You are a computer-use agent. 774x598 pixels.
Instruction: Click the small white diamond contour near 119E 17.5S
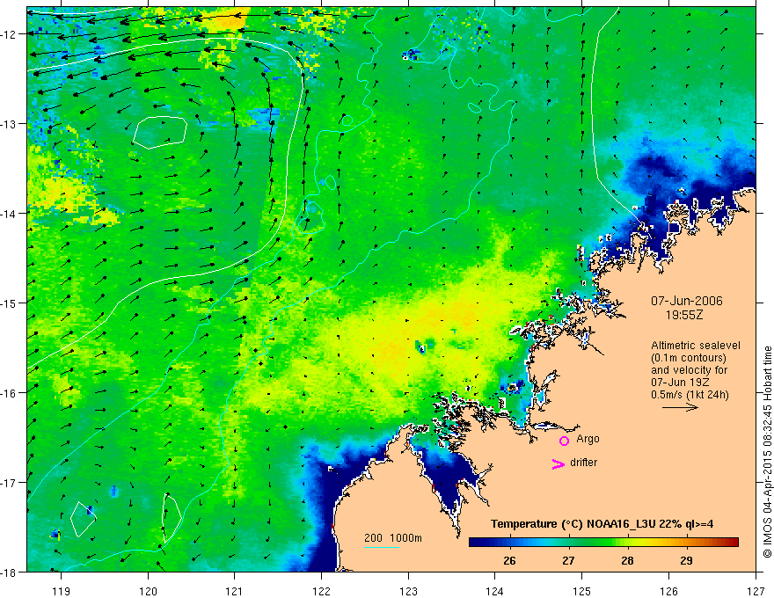tap(83, 519)
